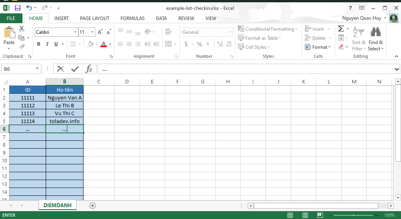Center text horizontally
The width and height of the screenshot is (401, 219).
pos(129,44)
